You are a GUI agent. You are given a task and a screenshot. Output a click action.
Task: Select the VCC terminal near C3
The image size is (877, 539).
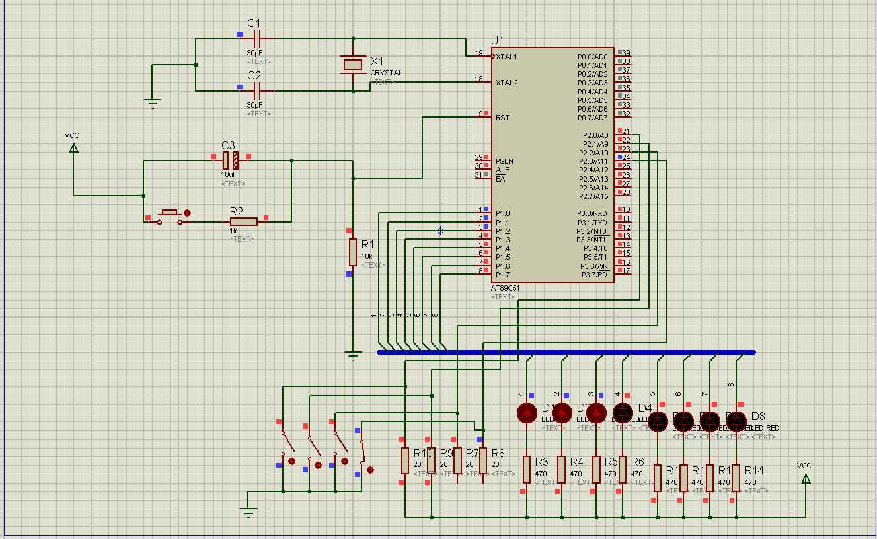(73, 148)
